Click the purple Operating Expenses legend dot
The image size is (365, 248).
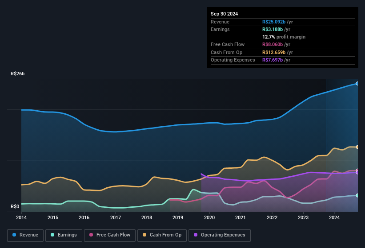pos(196,235)
